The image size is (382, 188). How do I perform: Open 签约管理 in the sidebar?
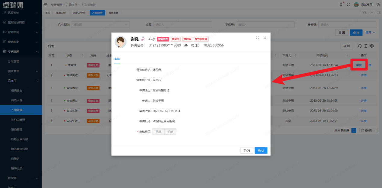tap(17, 129)
